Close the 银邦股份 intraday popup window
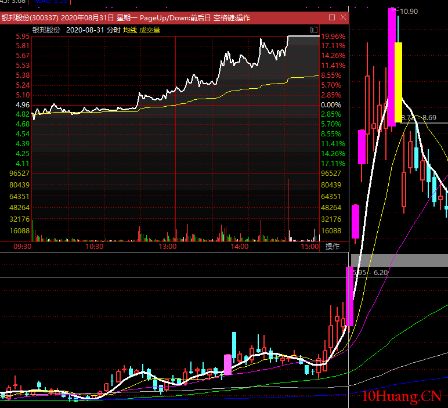Image resolution: width=448 pixels, height=408 pixels. 343,17
